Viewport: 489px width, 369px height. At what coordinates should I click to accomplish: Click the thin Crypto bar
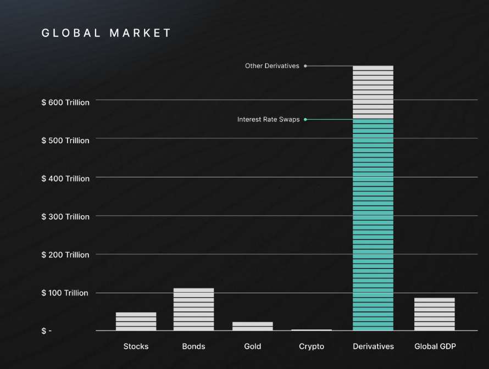(312, 329)
